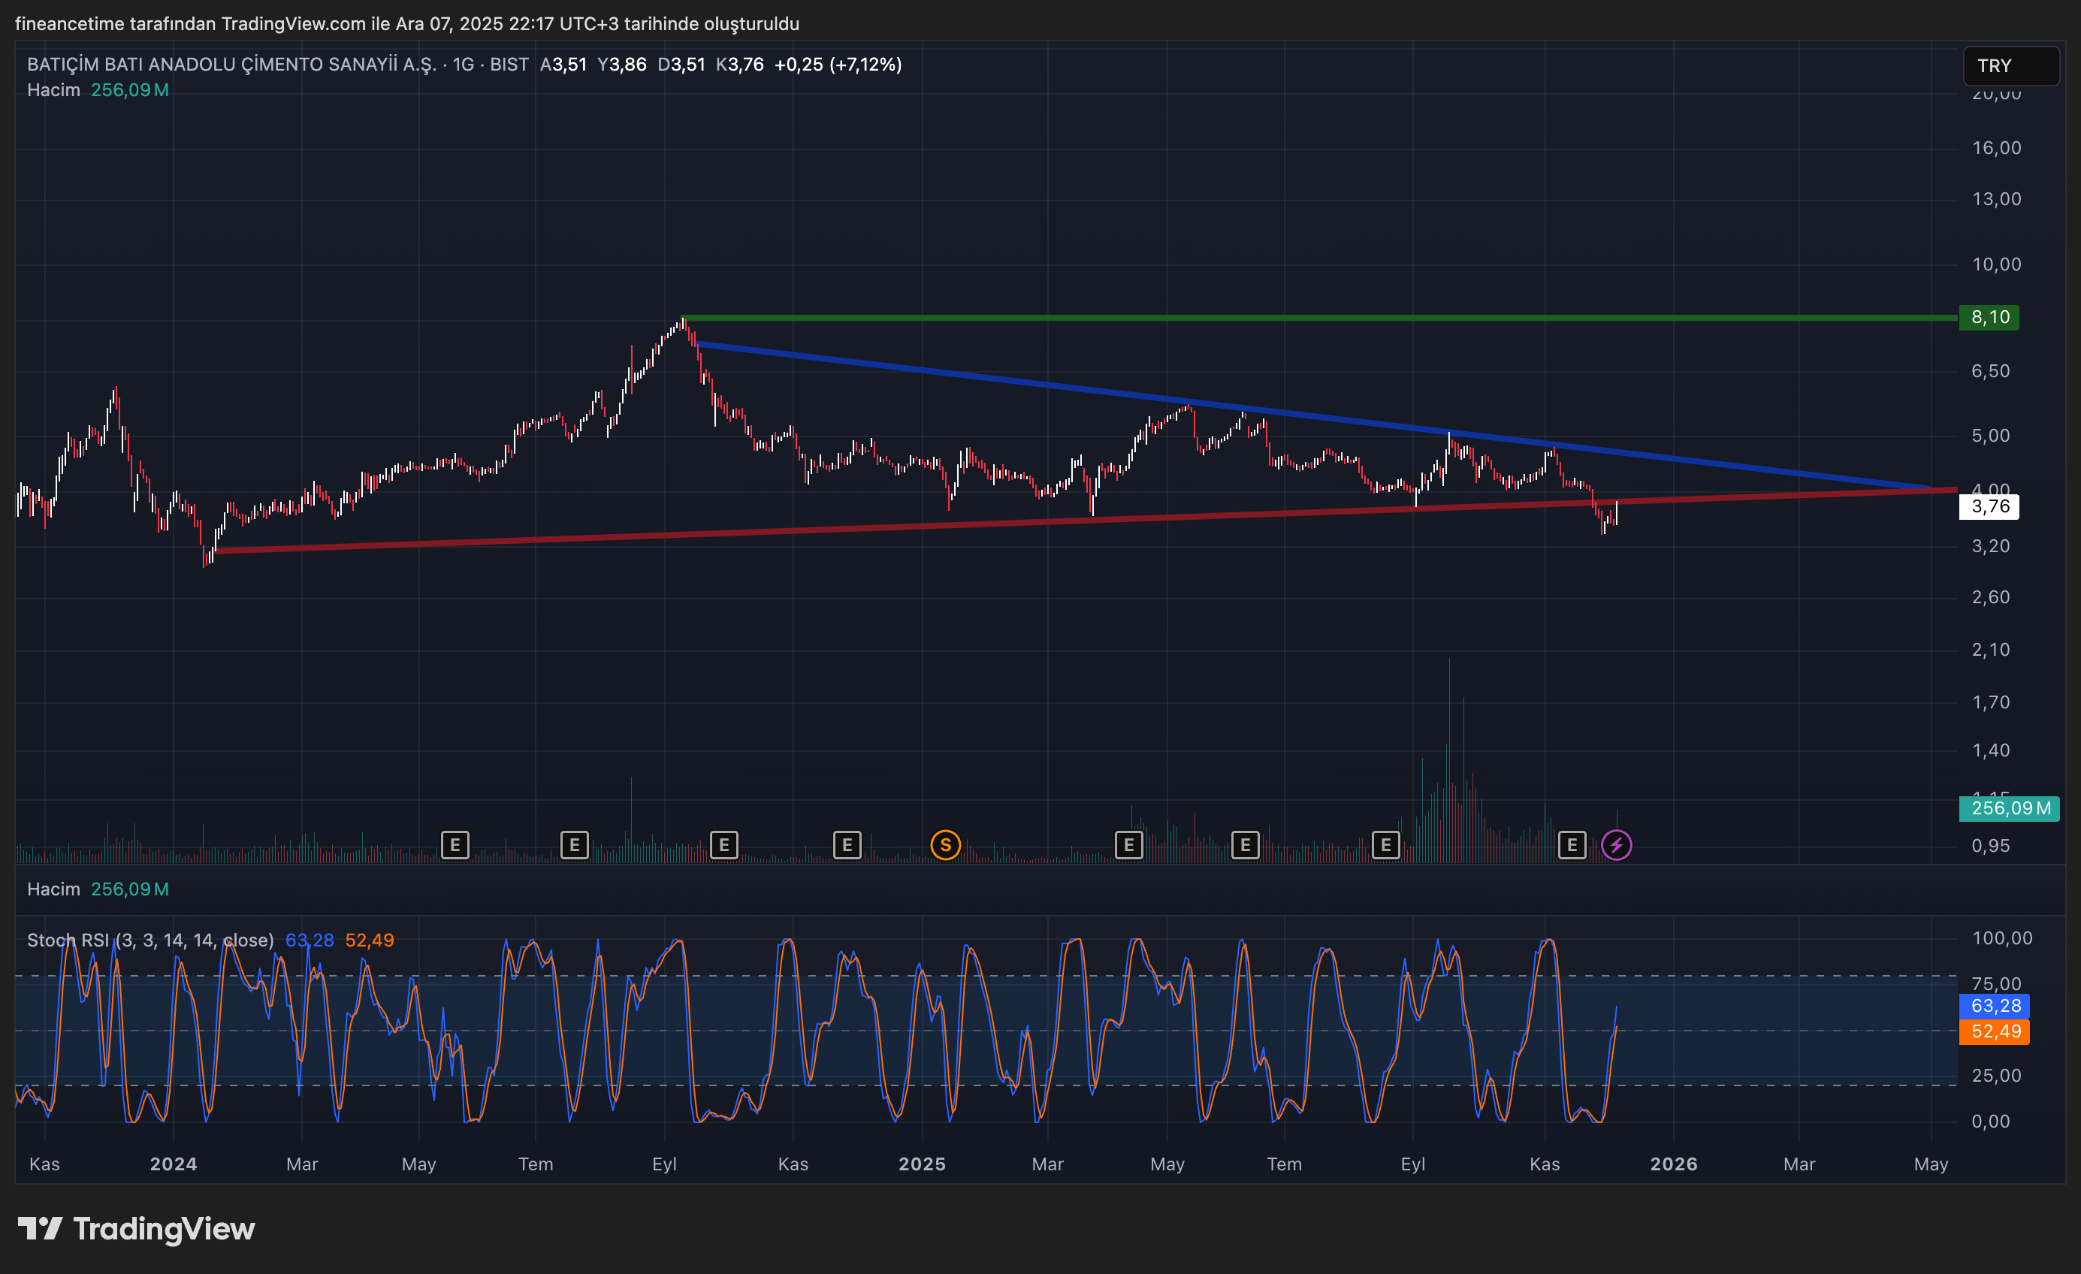This screenshot has height=1274, width=2081.
Task: Click E marker between May and Tem 2025
Action: point(1245,844)
